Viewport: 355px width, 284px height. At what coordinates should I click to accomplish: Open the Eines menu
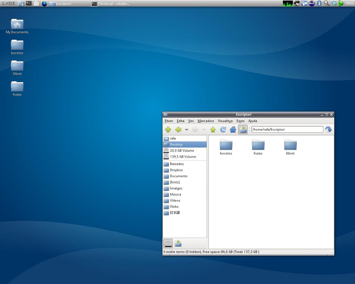[240, 121]
